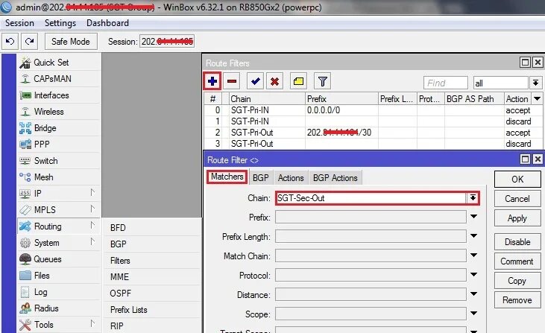The width and height of the screenshot is (545, 333).
Task: Switch to Matchers tab
Action: 227,177
